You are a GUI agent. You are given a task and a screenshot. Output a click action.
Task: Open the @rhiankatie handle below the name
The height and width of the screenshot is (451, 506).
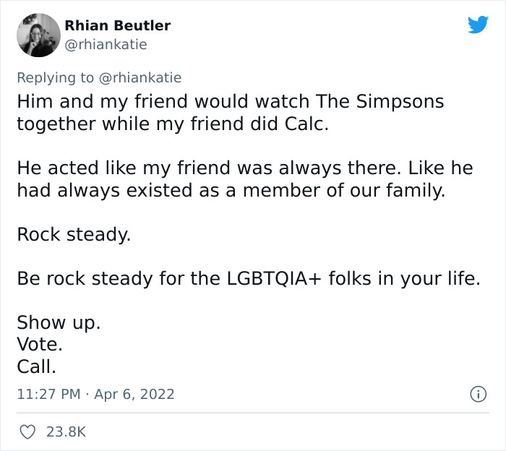(x=106, y=44)
